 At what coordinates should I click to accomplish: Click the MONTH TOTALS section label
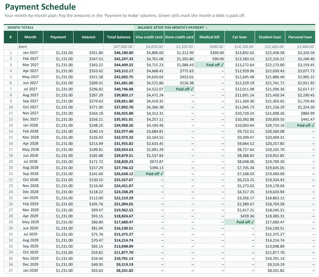click(20, 28)
